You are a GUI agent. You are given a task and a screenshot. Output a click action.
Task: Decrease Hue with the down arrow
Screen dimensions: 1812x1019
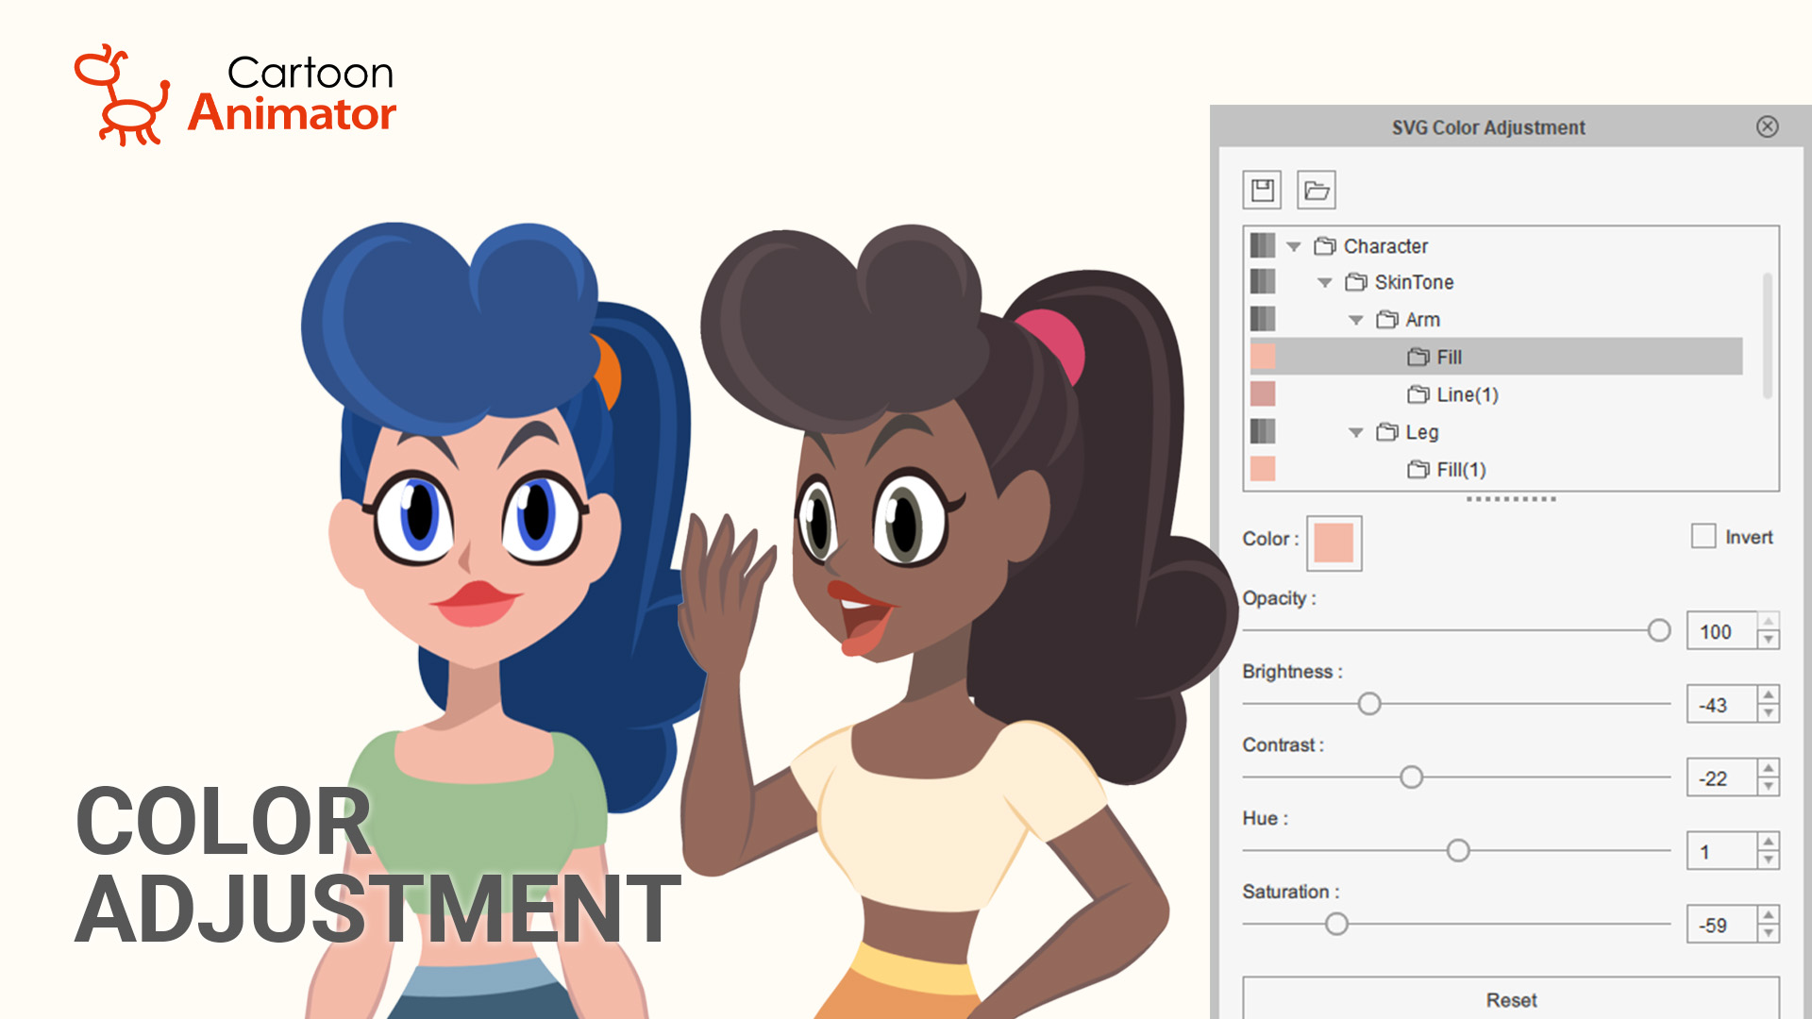tap(1769, 861)
